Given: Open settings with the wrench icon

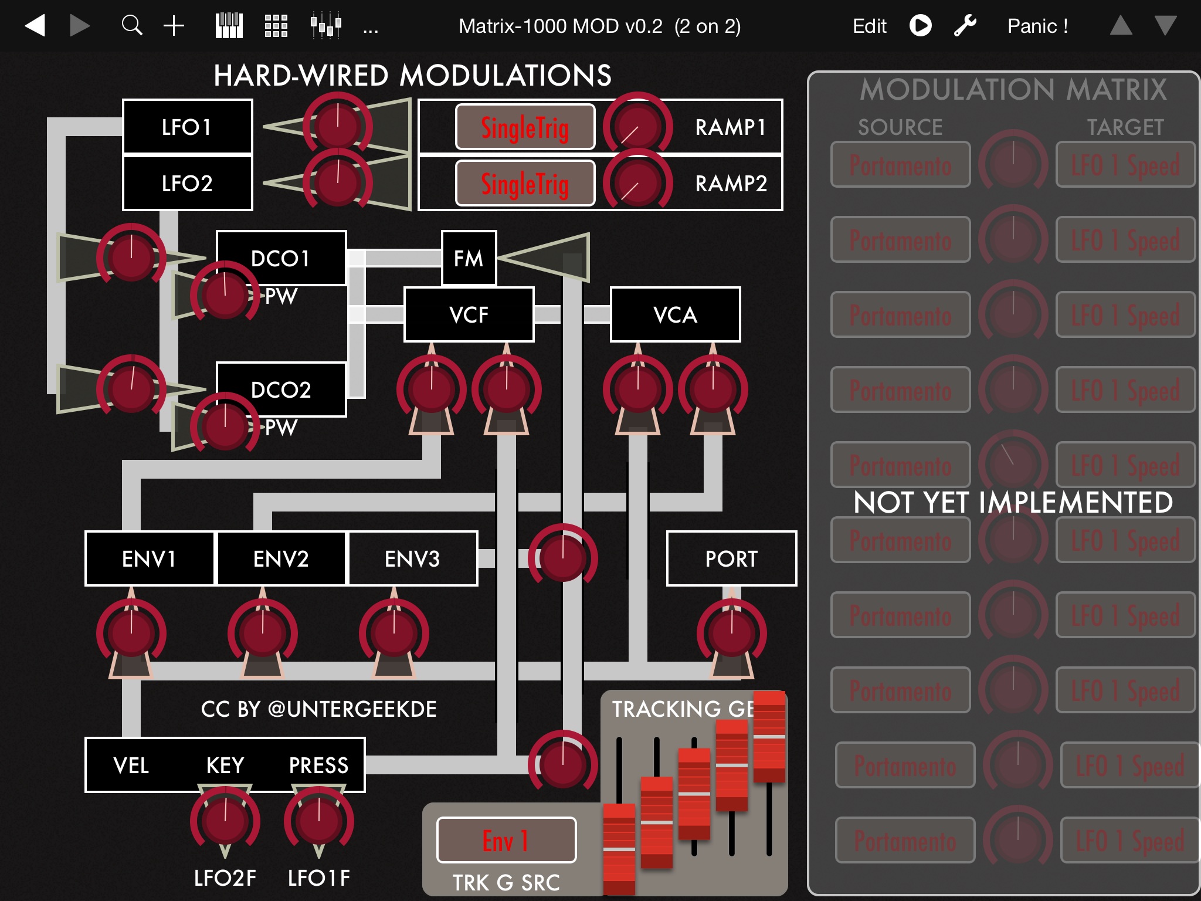Looking at the screenshot, I should [965, 26].
